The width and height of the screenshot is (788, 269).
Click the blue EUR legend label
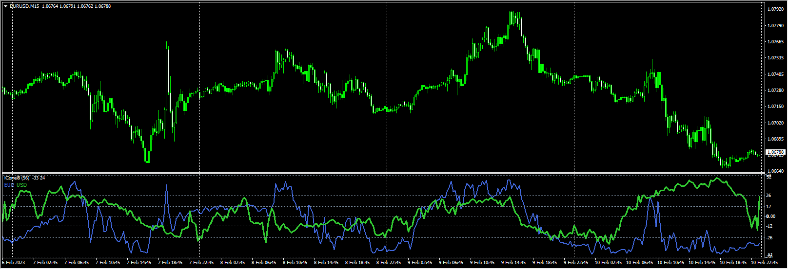point(9,185)
